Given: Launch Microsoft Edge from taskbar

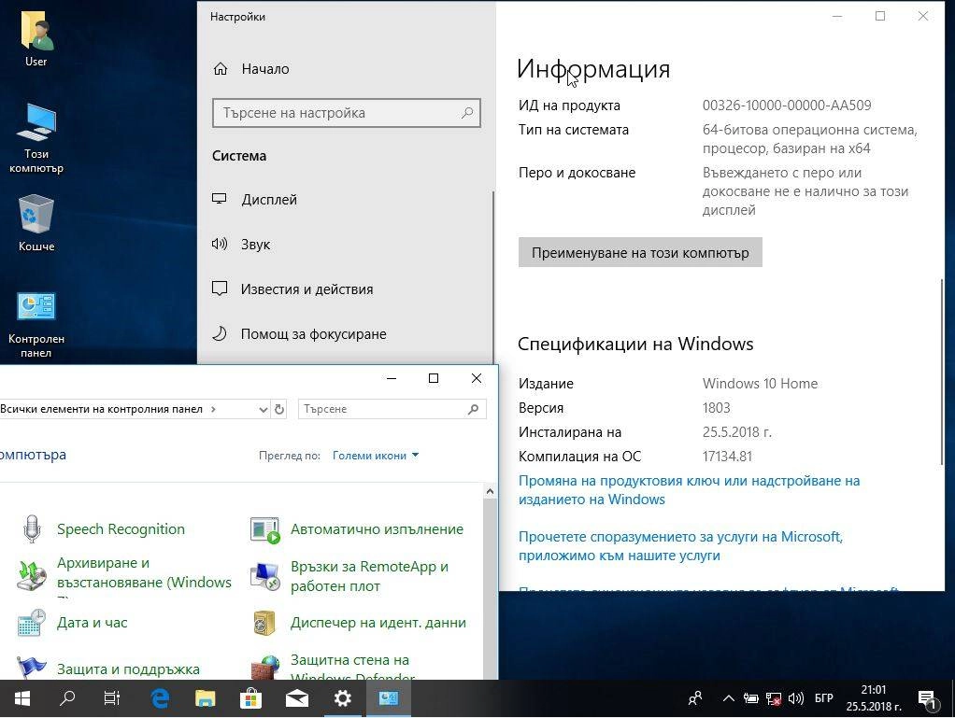Looking at the screenshot, I should tap(160, 698).
